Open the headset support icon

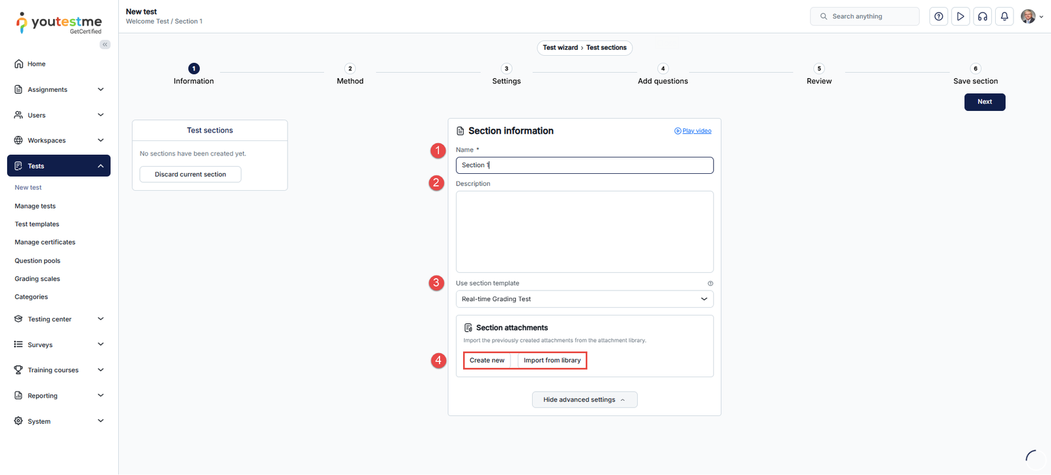coord(983,16)
